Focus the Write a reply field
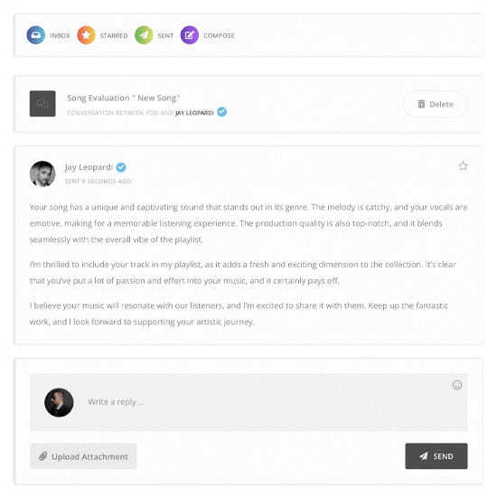This screenshot has width=497, height=497. point(248,402)
